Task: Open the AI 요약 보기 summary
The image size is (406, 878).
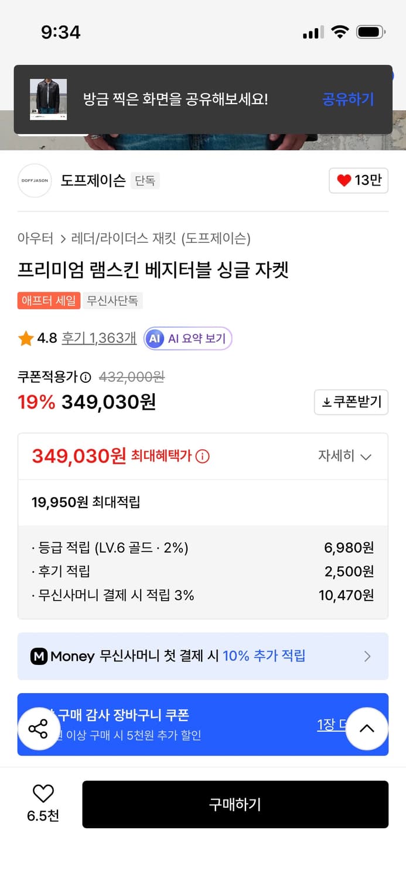Action: (x=187, y=338)
